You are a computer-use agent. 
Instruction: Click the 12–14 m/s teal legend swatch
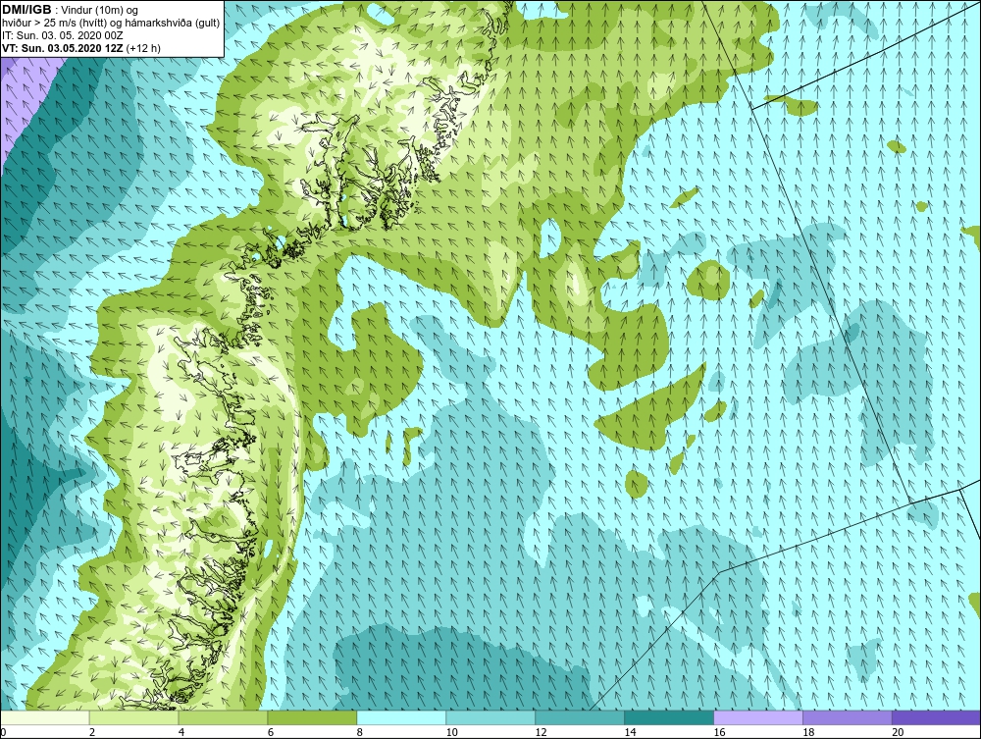click(x=580, y=717)
